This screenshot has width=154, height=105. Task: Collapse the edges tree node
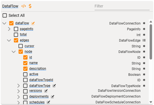9,40
